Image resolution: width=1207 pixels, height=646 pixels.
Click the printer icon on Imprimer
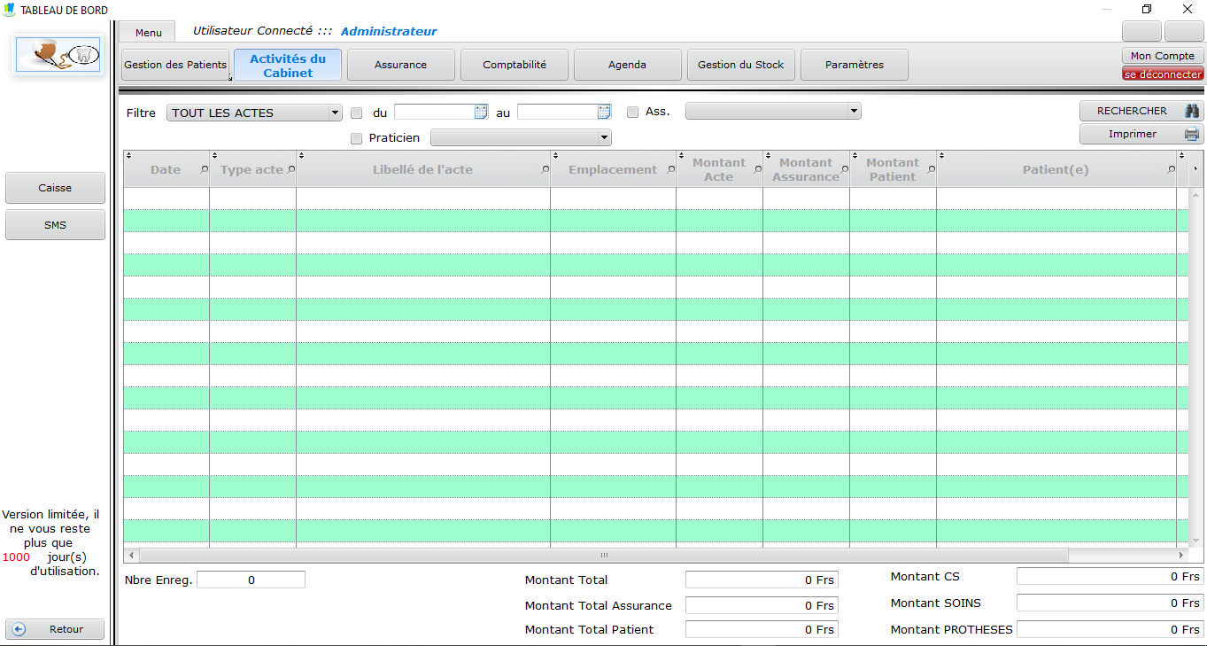[x=1192, y=134]
